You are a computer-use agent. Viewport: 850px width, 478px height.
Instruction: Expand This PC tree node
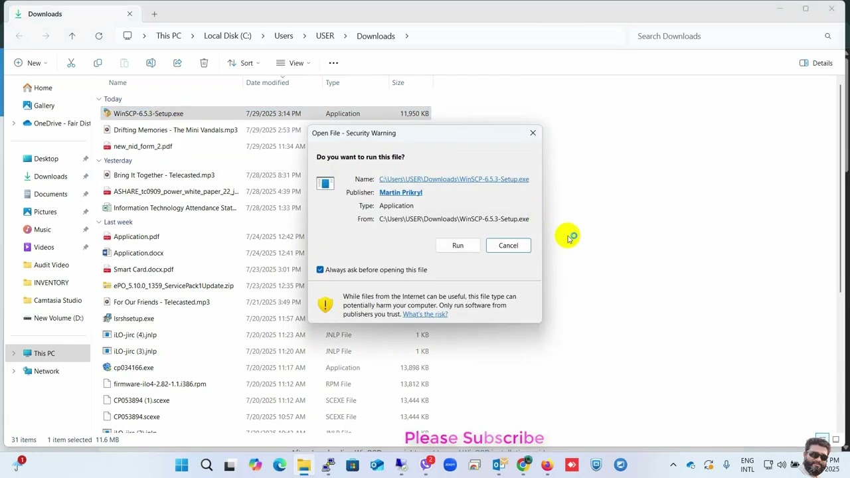[13, 354]
